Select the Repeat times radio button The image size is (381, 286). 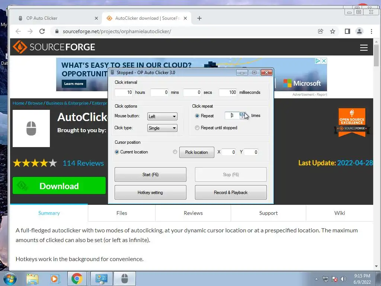[197, 116]
